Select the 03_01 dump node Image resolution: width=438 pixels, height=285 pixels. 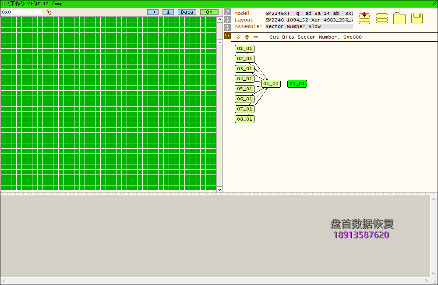(x=244, y=69)
